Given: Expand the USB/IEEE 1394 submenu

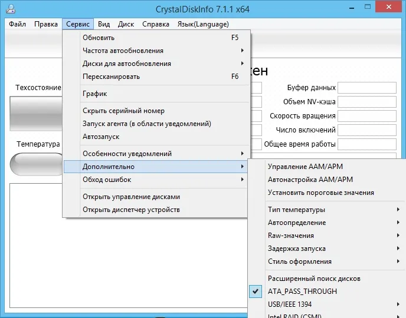Looking at the screenshot, I should point(327,304).
